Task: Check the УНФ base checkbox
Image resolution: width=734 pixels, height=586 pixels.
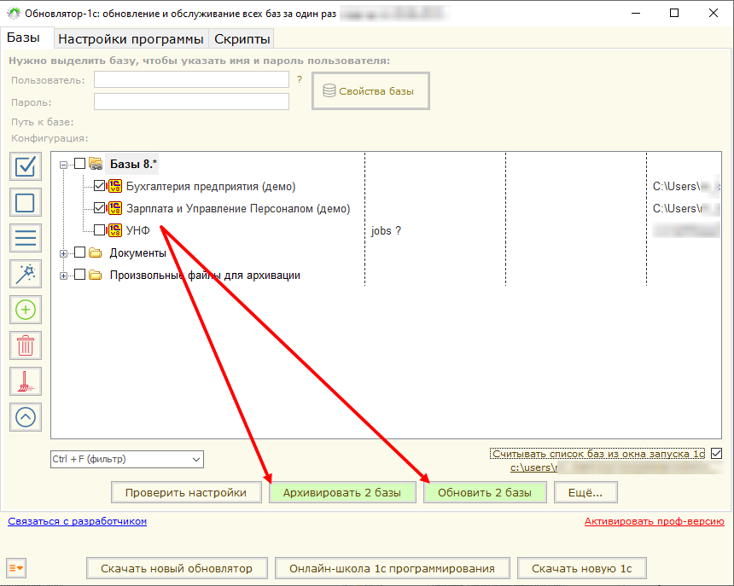Action: 99,229
